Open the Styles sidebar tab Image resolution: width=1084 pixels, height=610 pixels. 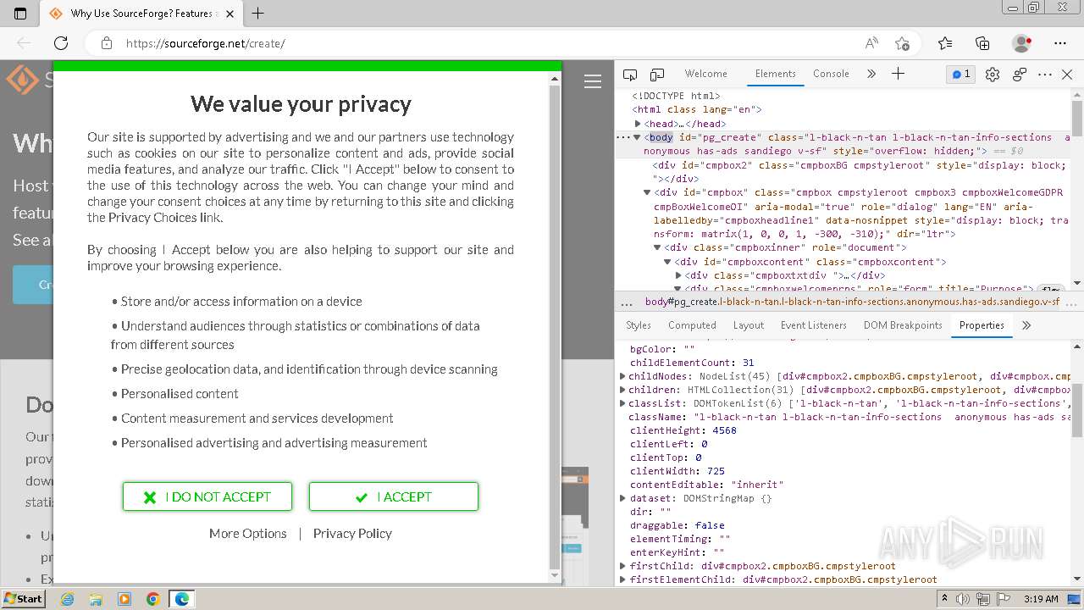(639, 325)
